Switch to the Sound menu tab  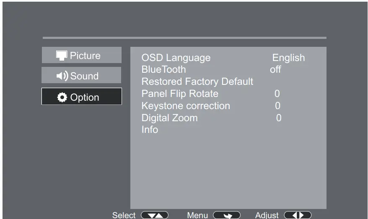pos(81,75)
